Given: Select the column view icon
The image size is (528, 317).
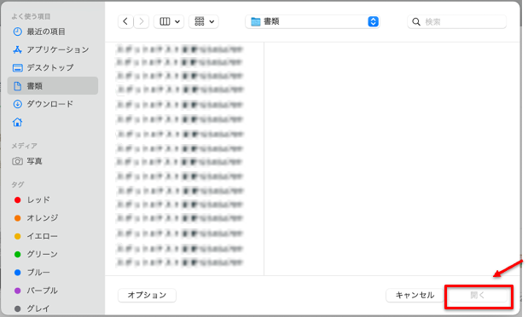Looking at the screenshot, I should pos(165,21).
